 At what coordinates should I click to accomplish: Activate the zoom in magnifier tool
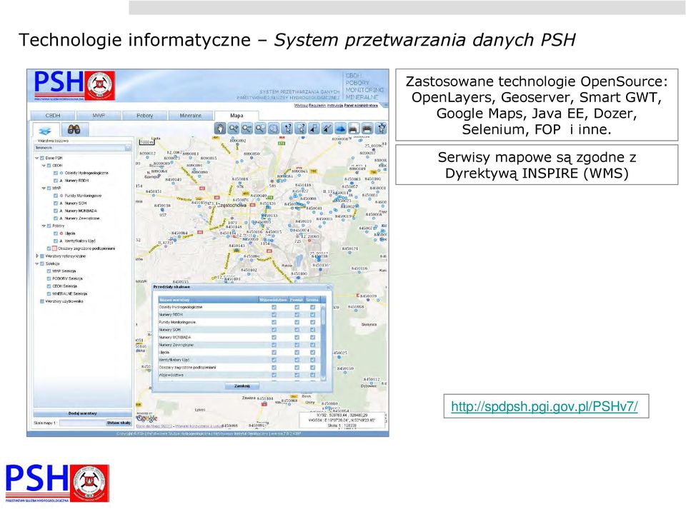click(x=233, y=128)
